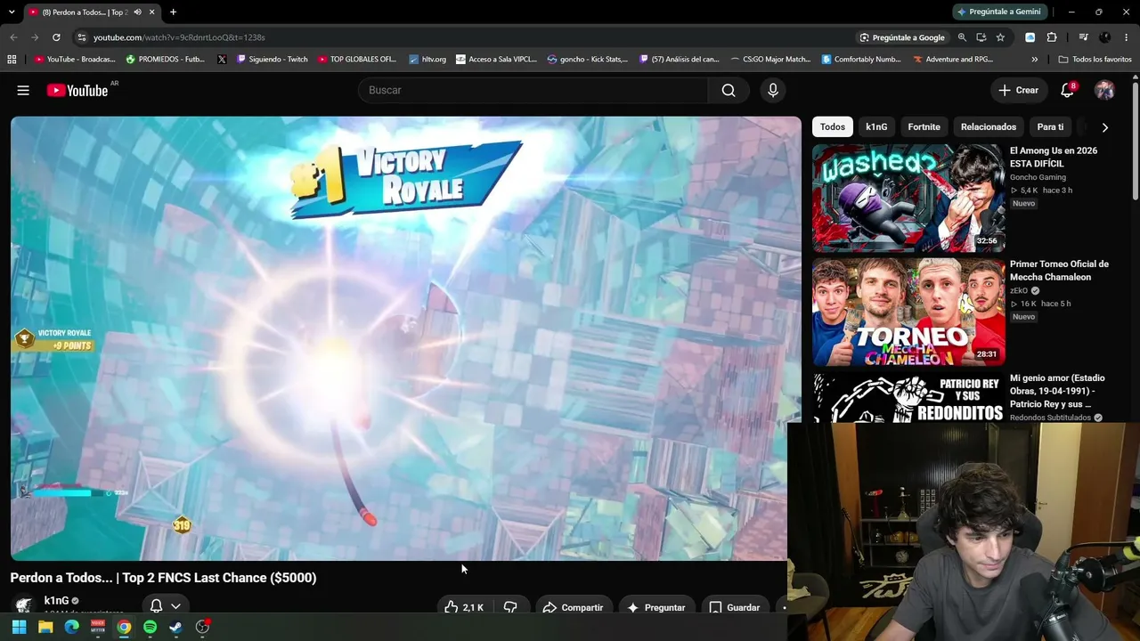Open Siguiendo - Twitch bookmark

(x=272, y=60)
